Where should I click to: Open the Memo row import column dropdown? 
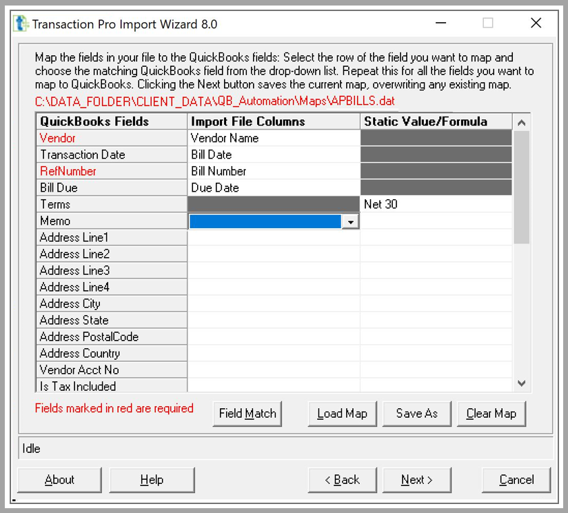350,221
